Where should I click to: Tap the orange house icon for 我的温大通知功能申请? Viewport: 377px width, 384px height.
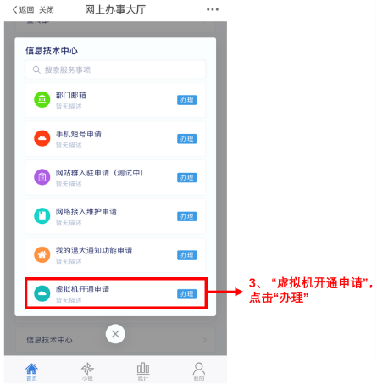point(42,254)
